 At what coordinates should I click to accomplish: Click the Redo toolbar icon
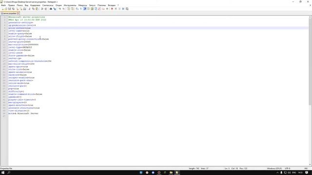(45, 9)
